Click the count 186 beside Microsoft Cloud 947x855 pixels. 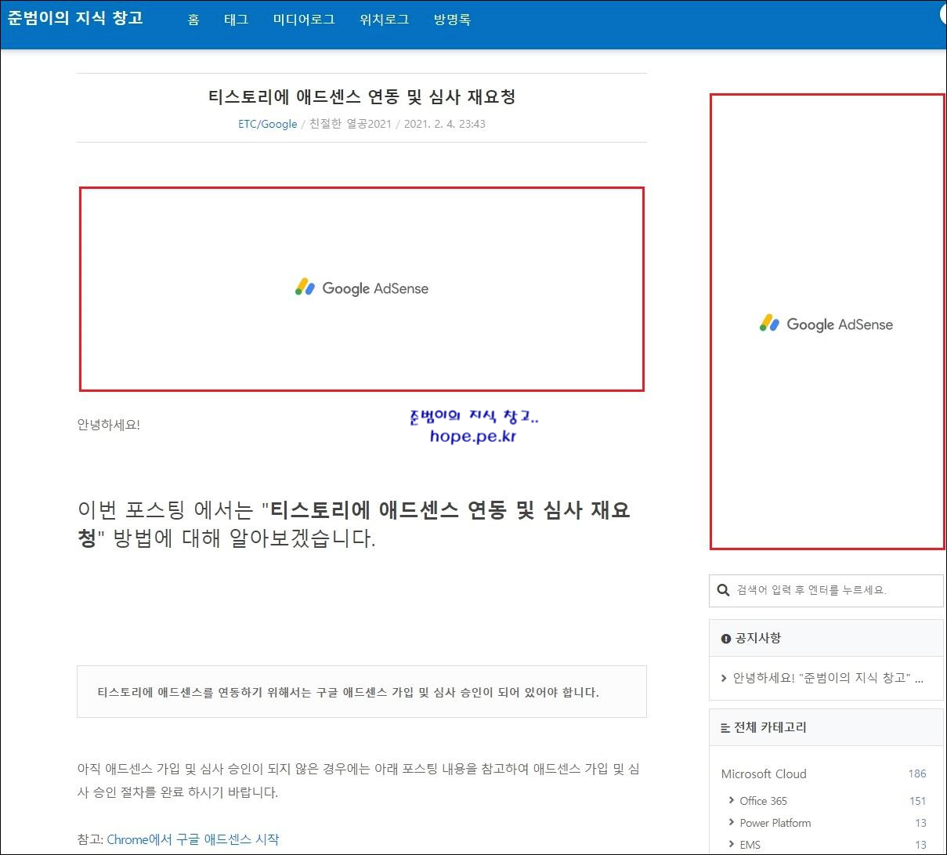click(x=917, y=773)
